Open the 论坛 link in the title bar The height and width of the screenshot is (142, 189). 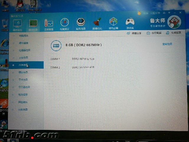146,13
